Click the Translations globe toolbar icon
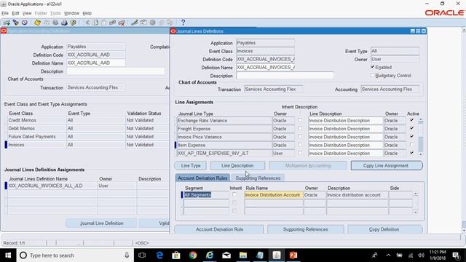Image resolution: width=466 pixels, height=262 pixels. pos(152,23)
